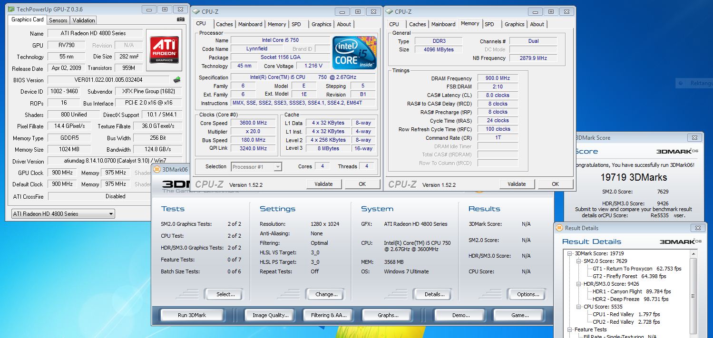Open SPD tab in CPU-Z processor window

(296, 24)
